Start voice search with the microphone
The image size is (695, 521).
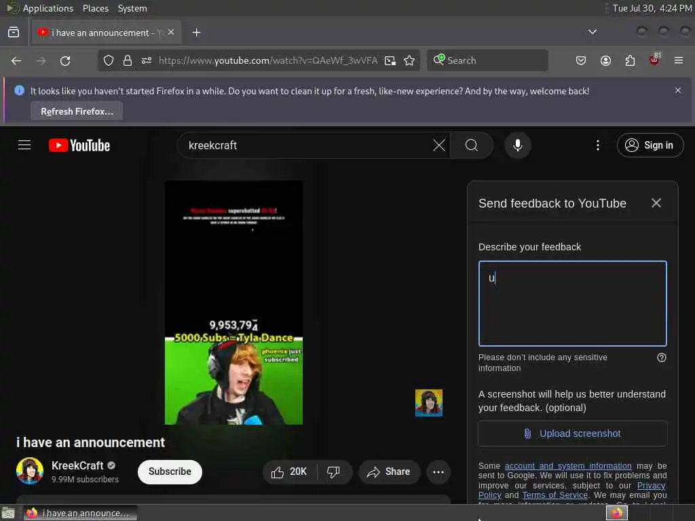tap(517, 145)
